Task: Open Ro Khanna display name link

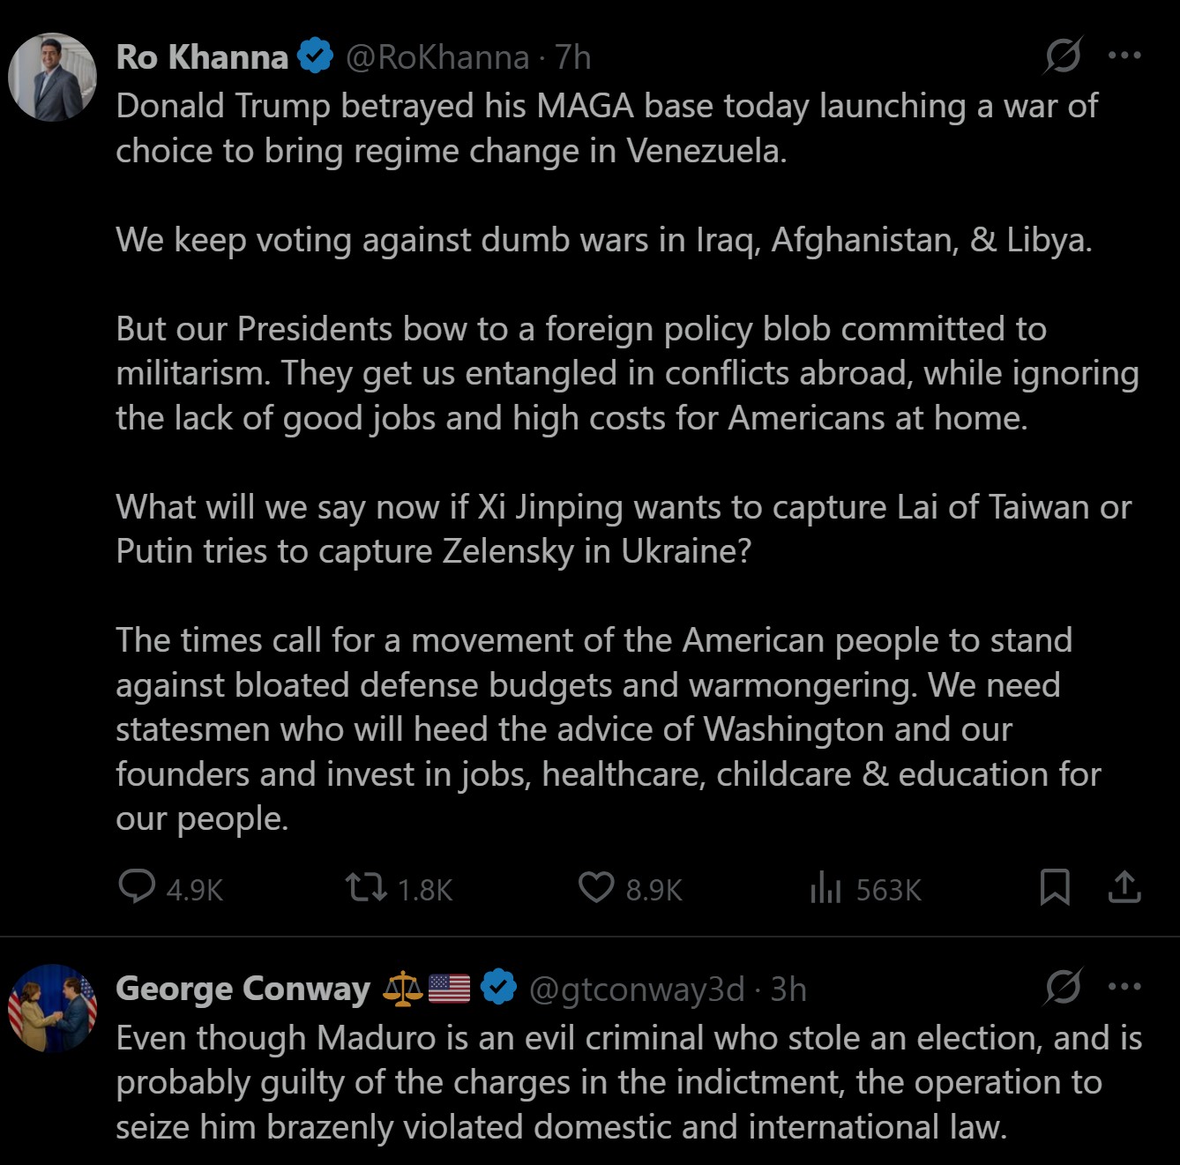Action: coord(202,57)
